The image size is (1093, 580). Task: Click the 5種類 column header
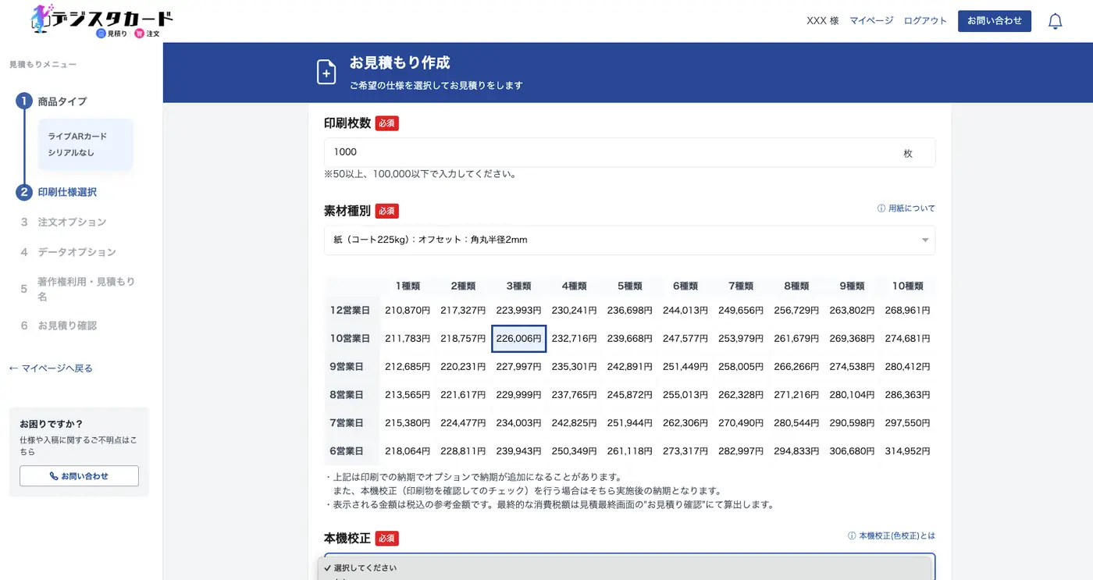629,286
